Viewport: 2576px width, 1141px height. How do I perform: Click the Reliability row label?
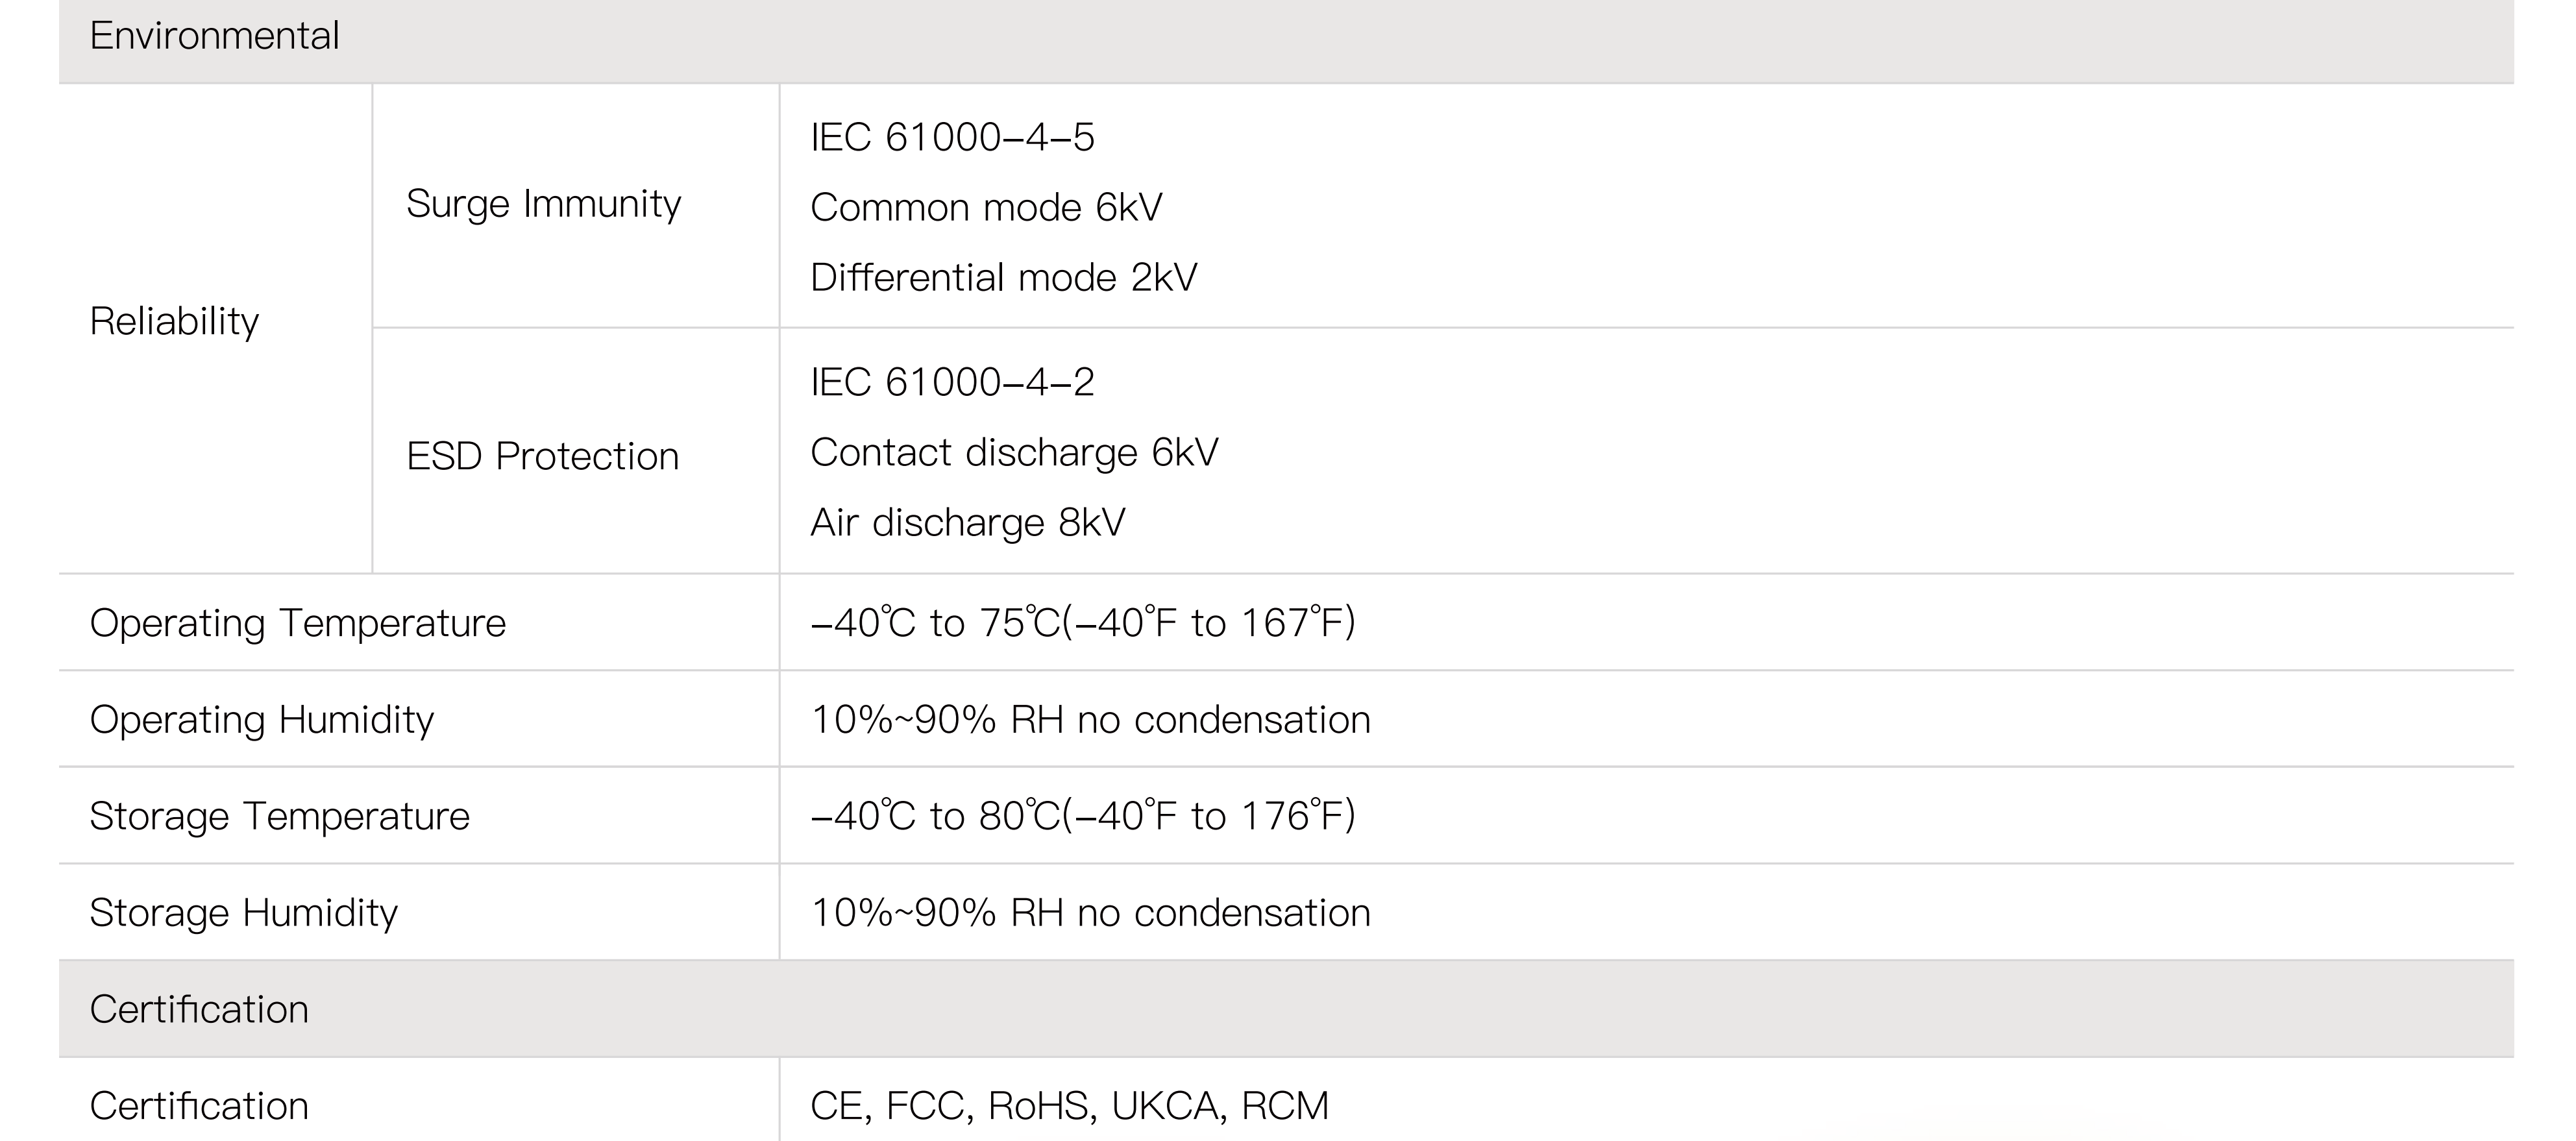174,322
